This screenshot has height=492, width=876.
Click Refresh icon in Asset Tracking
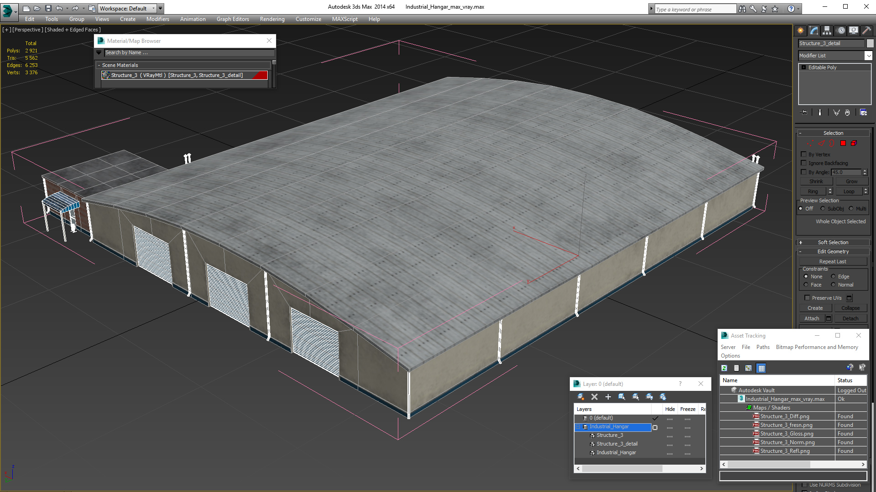pyautogui.click(x=724, y=368)
